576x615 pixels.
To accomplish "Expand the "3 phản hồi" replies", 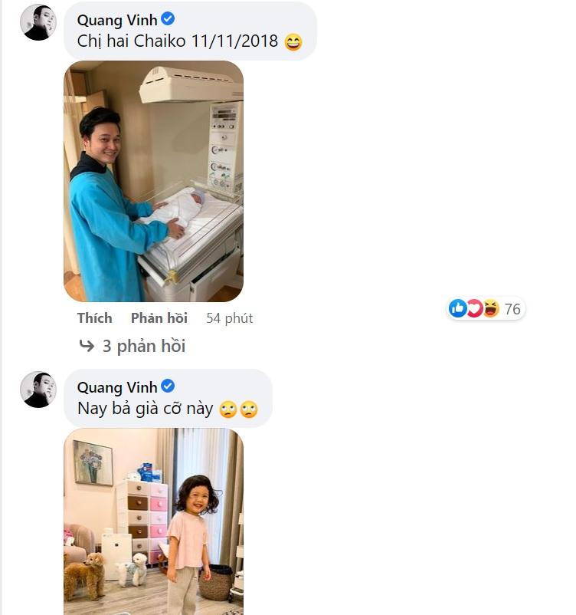I will [x=143, y=346].
